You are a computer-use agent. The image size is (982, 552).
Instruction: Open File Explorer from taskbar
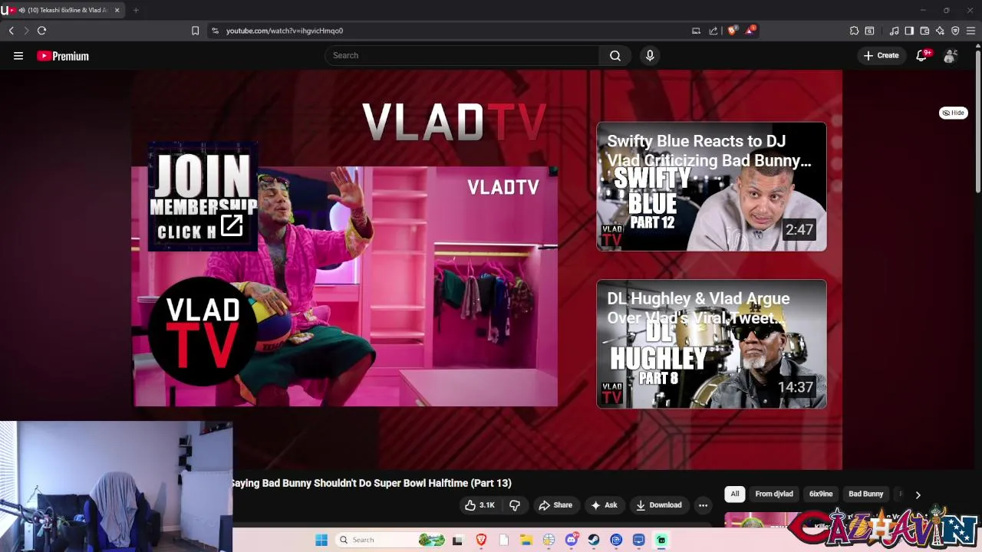coord(526,540)
